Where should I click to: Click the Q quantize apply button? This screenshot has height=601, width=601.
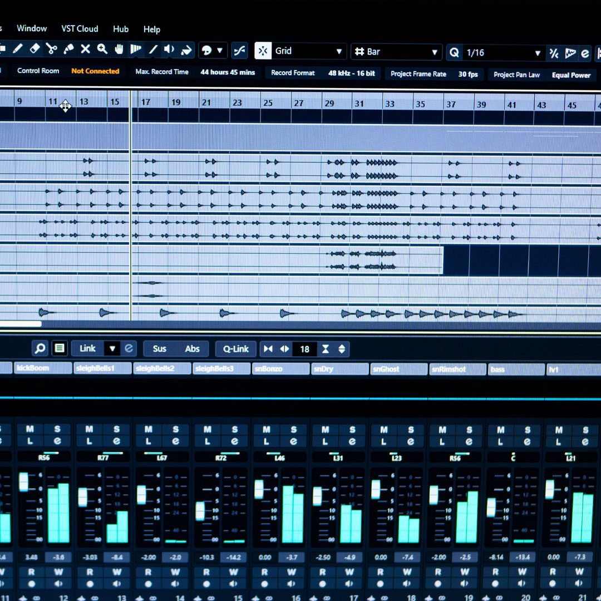click(x=454, y=52)
